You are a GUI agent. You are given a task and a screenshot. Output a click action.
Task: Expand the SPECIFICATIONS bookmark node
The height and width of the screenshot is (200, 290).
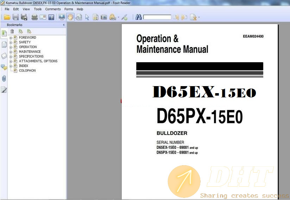pos(11,57)
